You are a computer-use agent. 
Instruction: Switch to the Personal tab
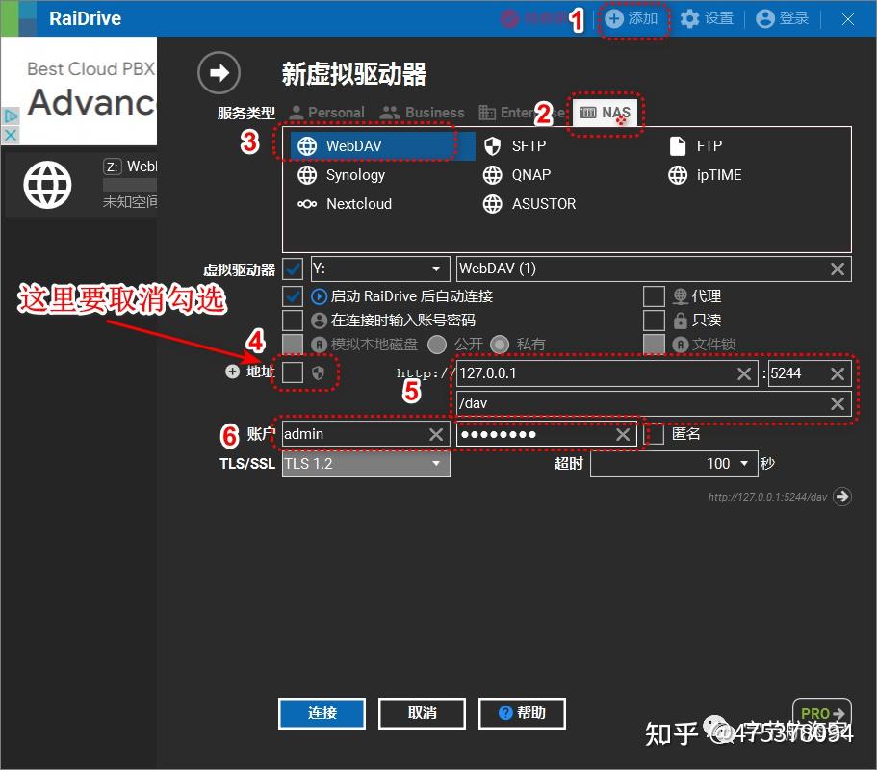point(326,113)
